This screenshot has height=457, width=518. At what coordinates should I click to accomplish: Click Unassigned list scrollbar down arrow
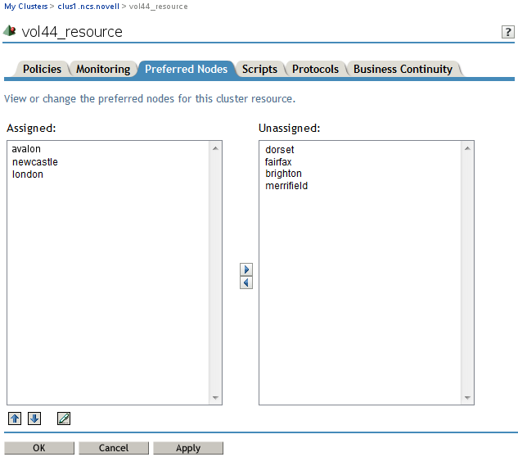click(x=467, y=397)
